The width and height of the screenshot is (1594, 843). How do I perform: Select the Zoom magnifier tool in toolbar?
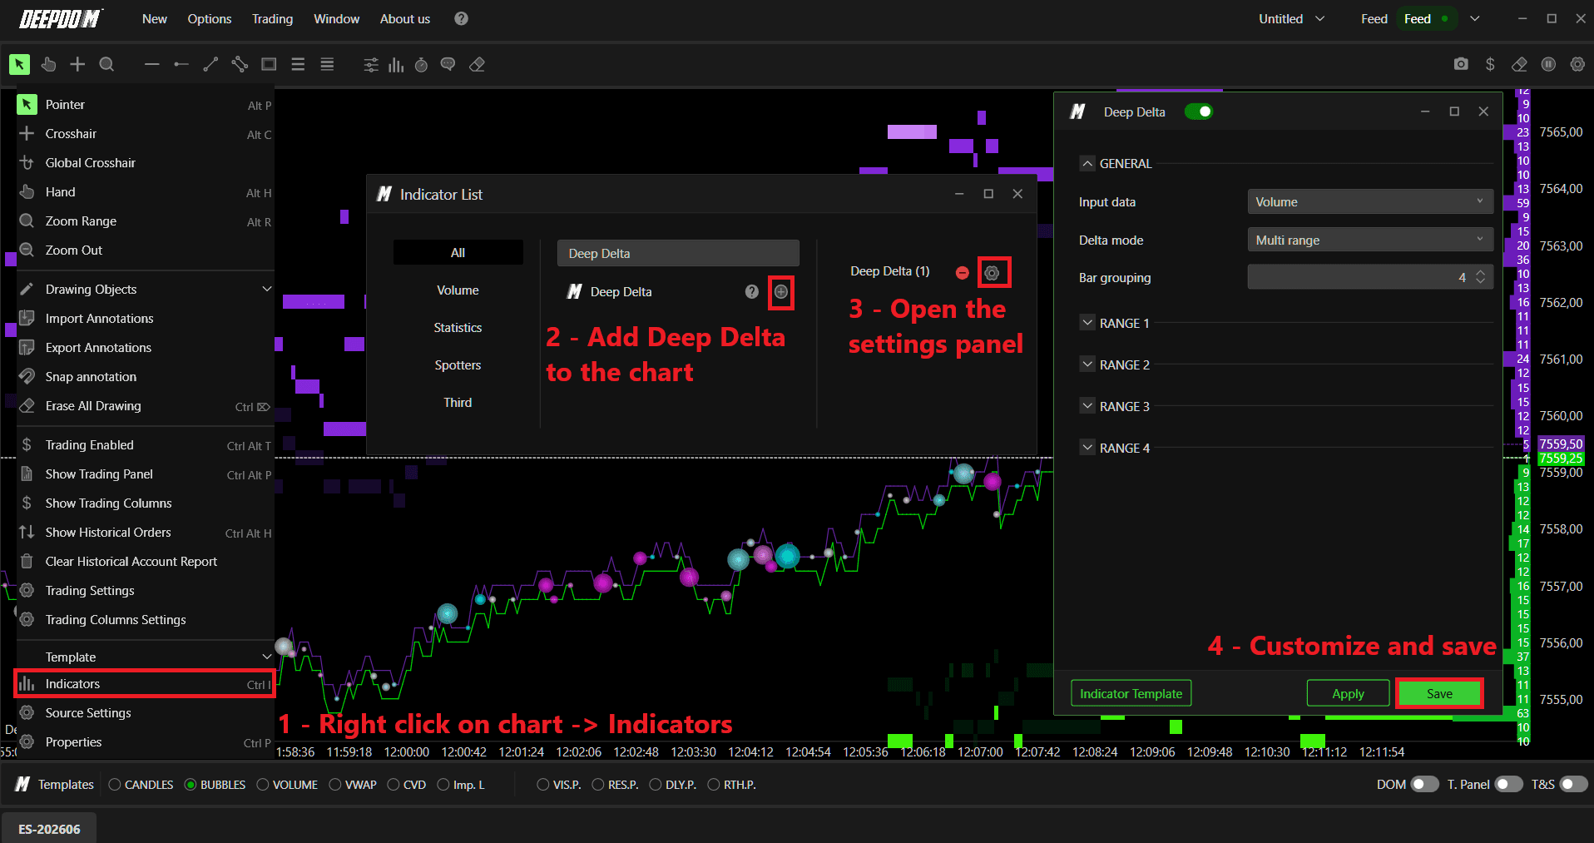click(x=106, y=64)
